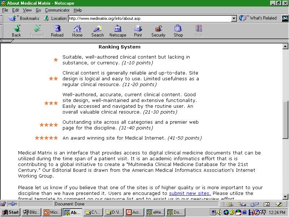Image resolution: width=289 pixels, height=217 pixels.
Task: Open the Search toolbar button
Action: coord(98,31)
